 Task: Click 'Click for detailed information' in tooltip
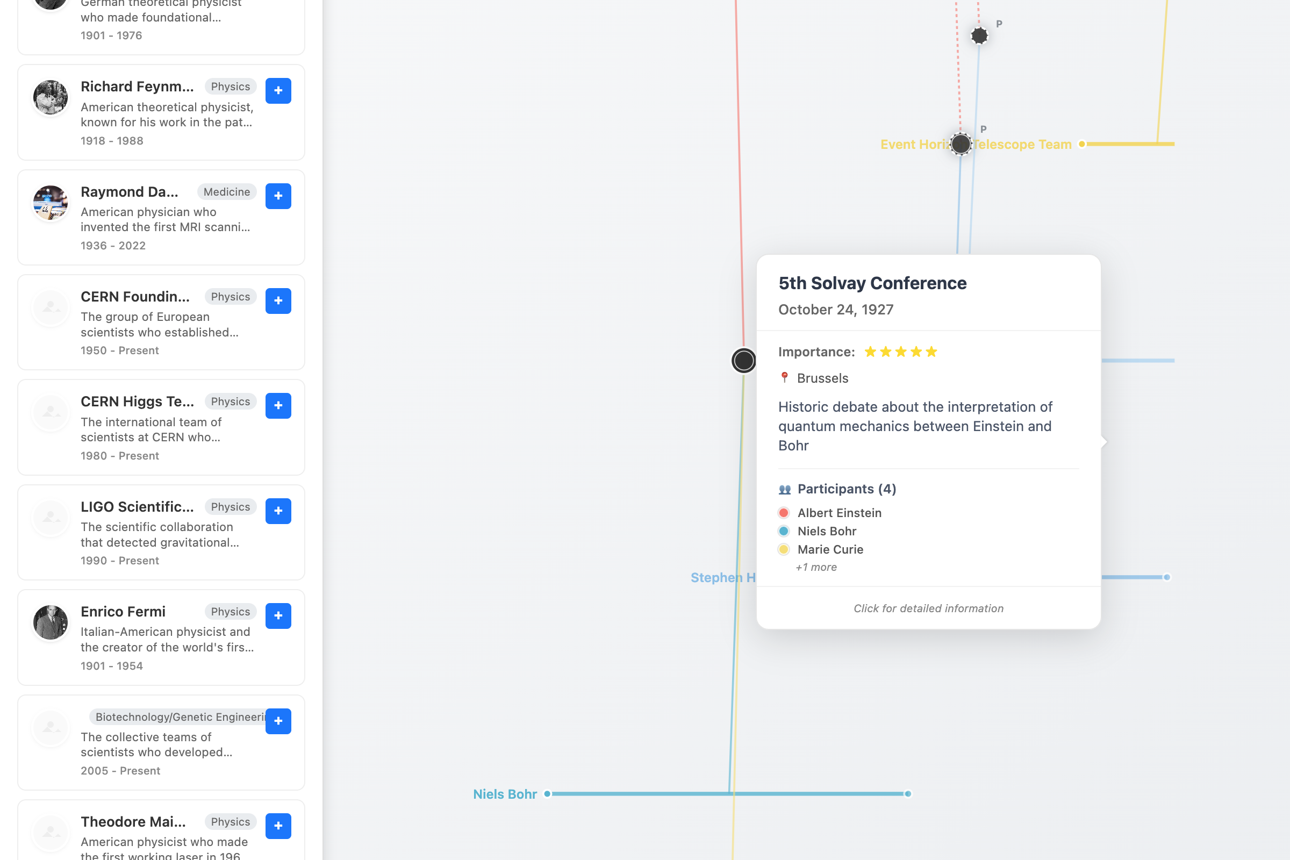tap(928, 608)
